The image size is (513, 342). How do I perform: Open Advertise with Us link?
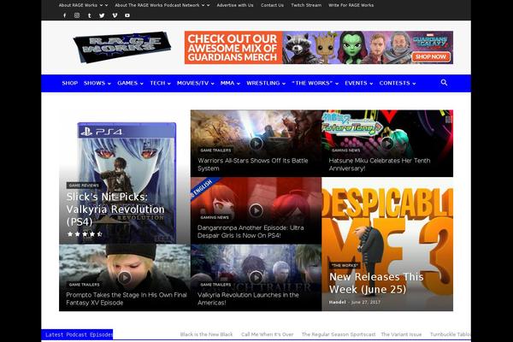235,5
